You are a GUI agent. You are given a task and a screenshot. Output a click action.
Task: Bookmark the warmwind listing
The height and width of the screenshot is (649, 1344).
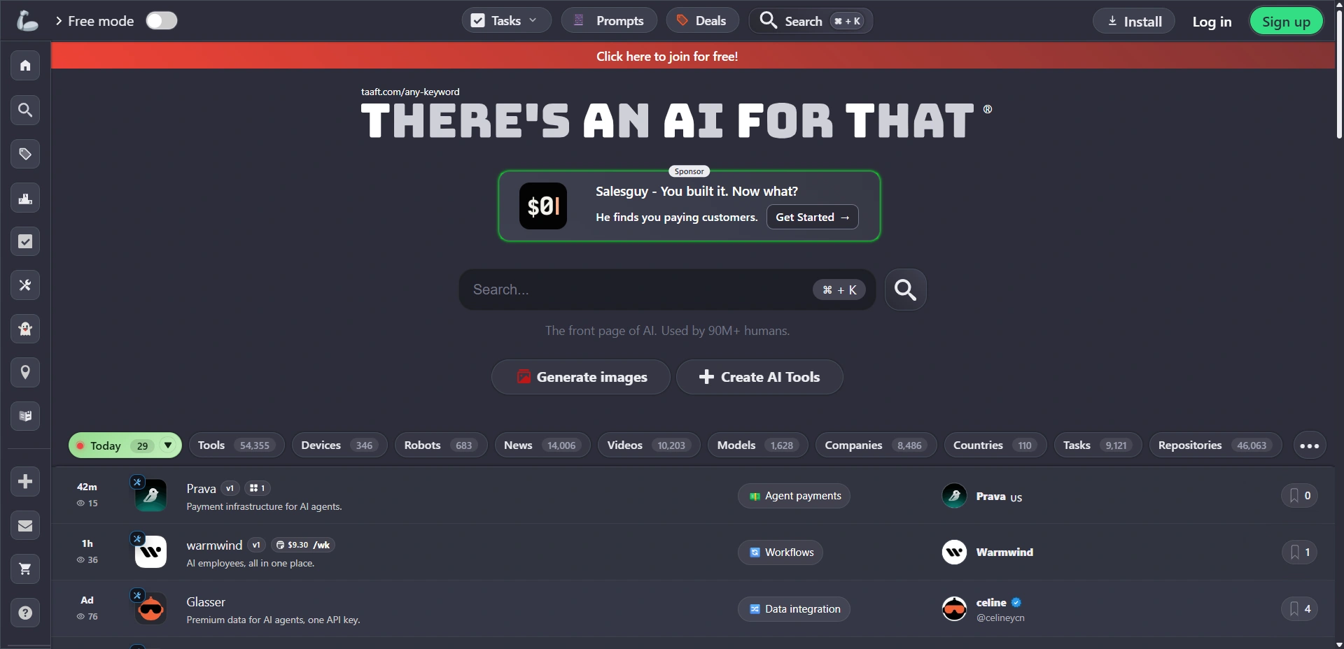(1299, 552)
